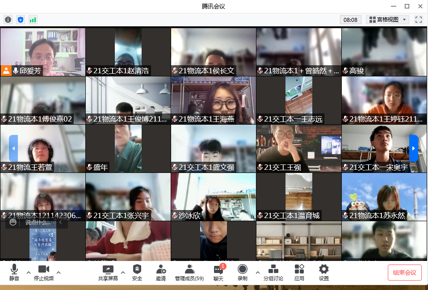Click the active mic icon for 邱爱芳
The width and height of the screenshot is (428, 290).
click(16, 71)
